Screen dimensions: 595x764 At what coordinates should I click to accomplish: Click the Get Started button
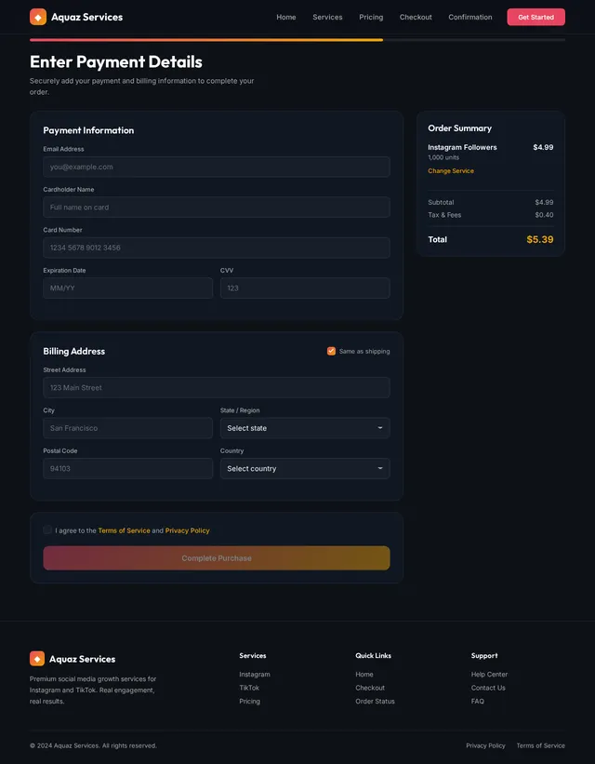click(536, 17)
